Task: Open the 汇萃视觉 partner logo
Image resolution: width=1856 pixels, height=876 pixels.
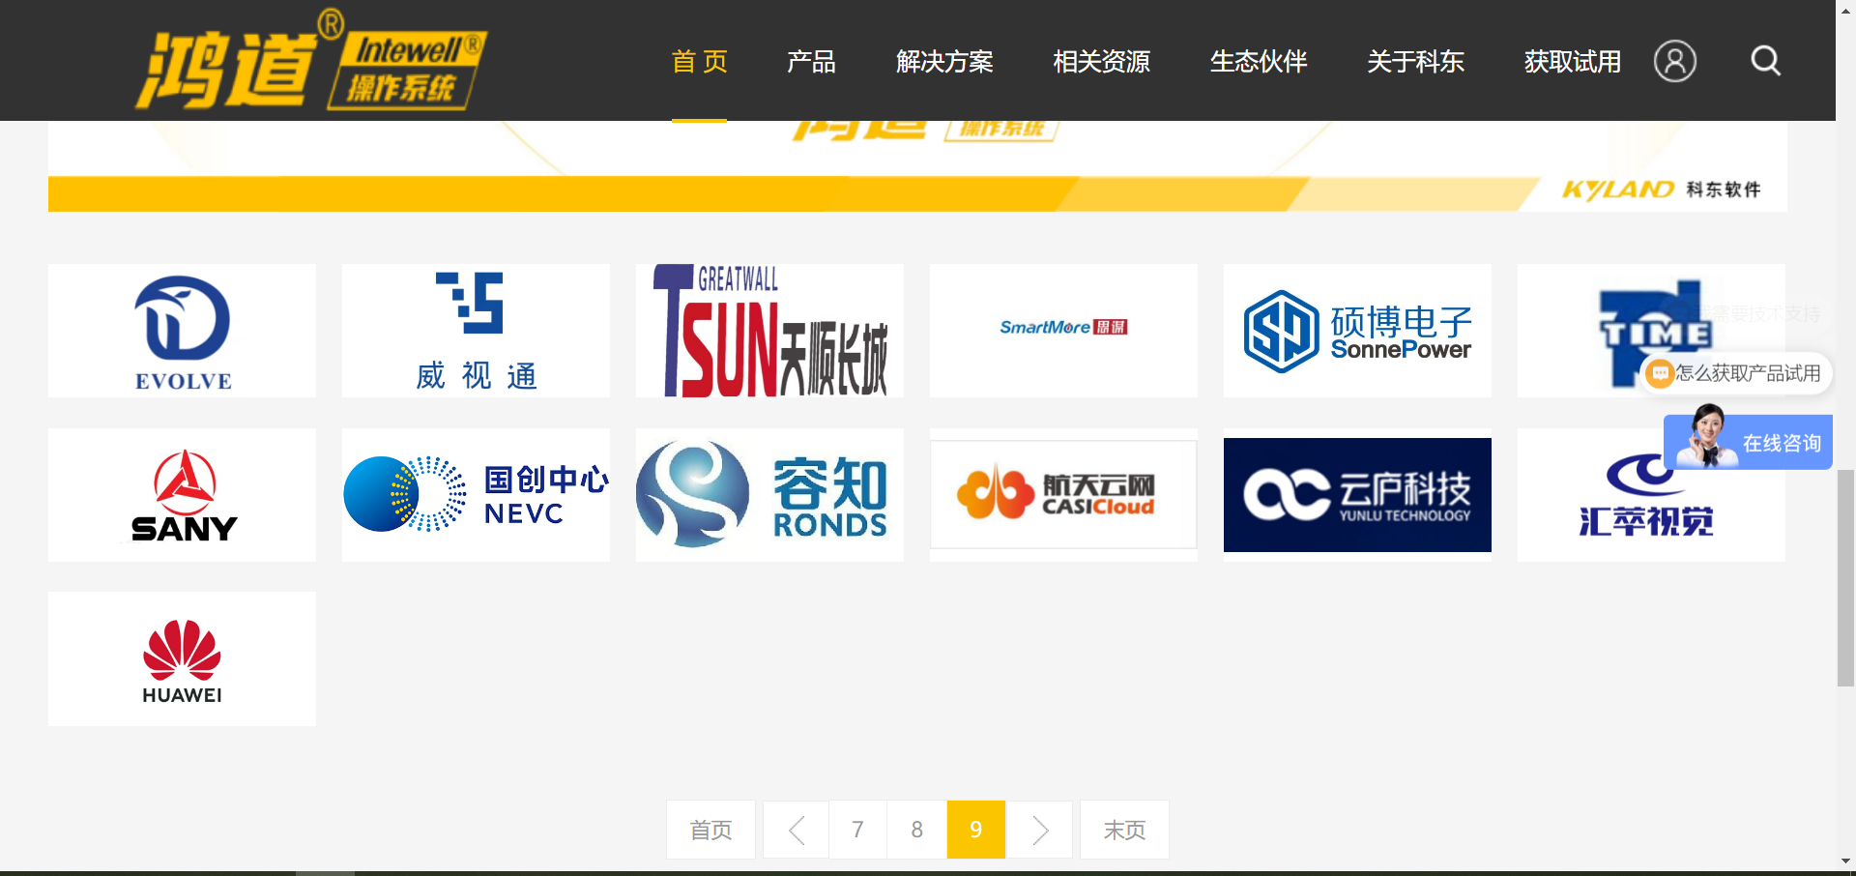Action: (x=1651, y=495)
